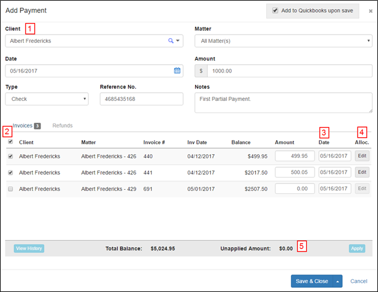Screen dimensions: 378x292
Task: Switch to the Invoices tab
Action: point(22,126)
